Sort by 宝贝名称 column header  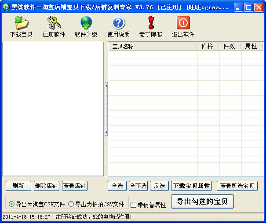[153, 46]
